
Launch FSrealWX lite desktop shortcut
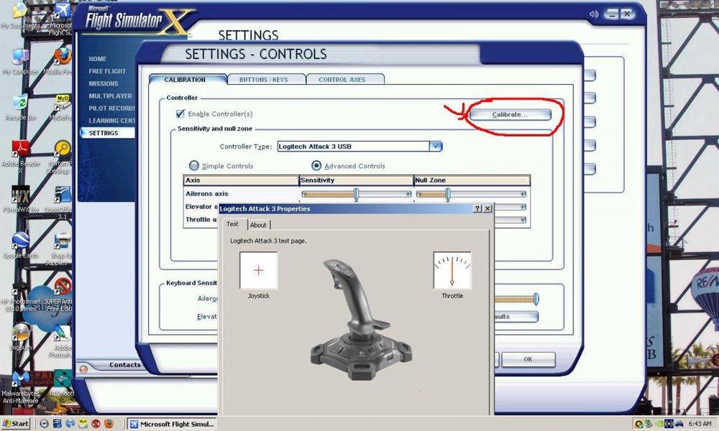[20, 200]
